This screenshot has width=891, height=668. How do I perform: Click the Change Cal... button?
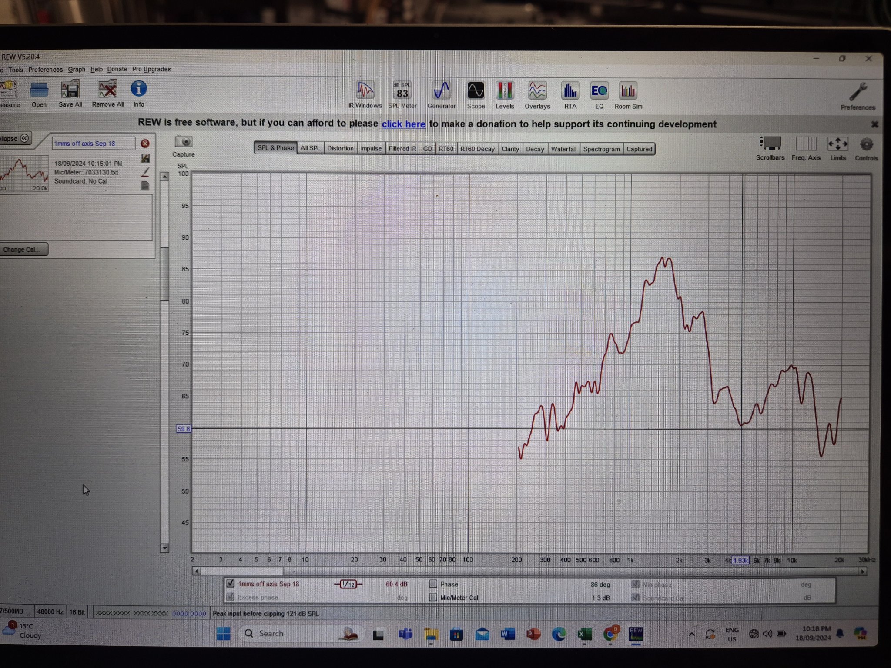click(23, 250)
